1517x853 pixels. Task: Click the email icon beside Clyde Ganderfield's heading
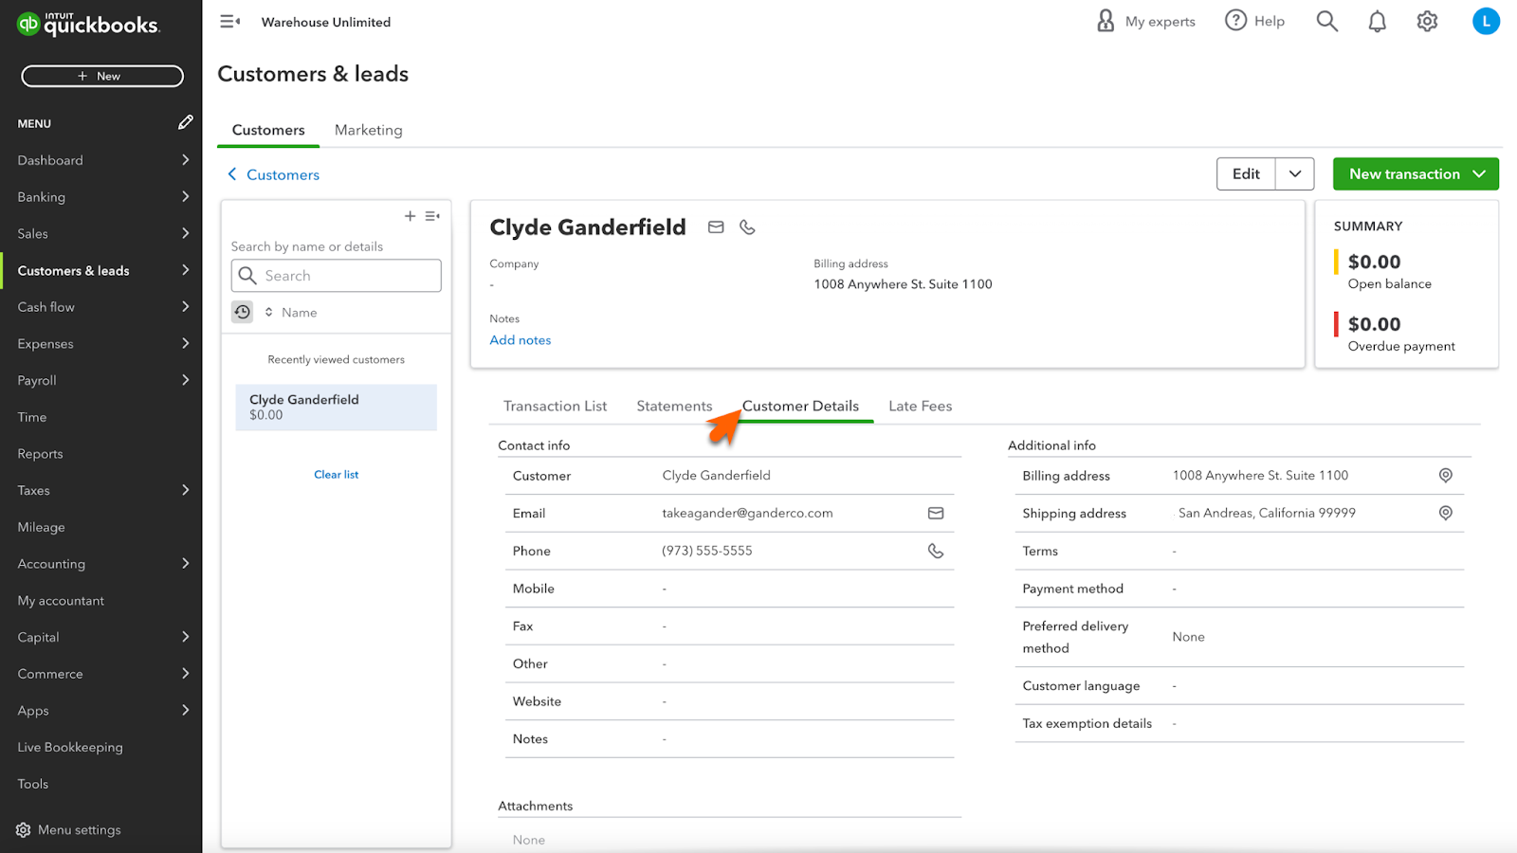click(716, 227)
